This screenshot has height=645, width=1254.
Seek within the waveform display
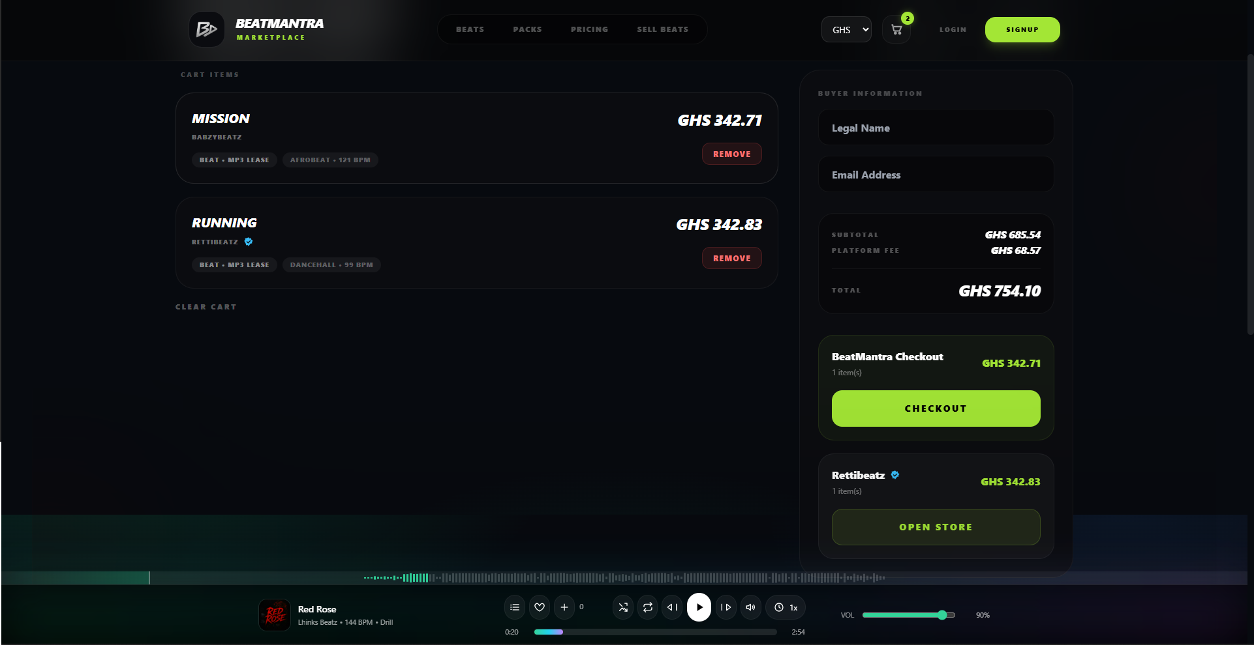[624, 577]
